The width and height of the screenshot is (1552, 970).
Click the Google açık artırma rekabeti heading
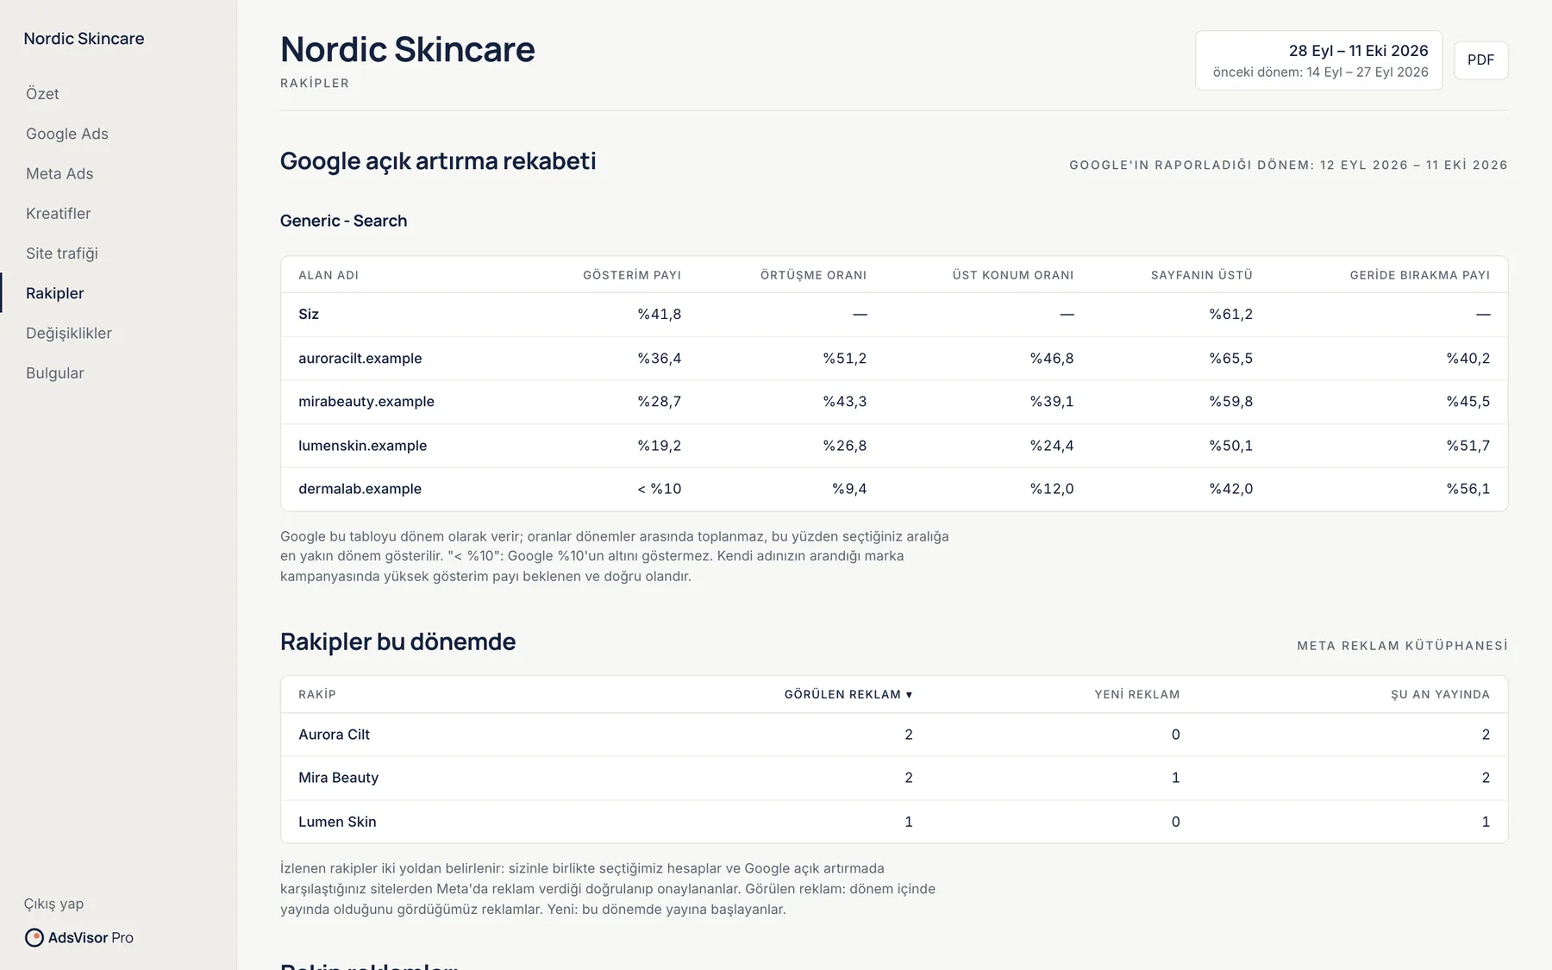pyautogui.click(x=438, y=161)
